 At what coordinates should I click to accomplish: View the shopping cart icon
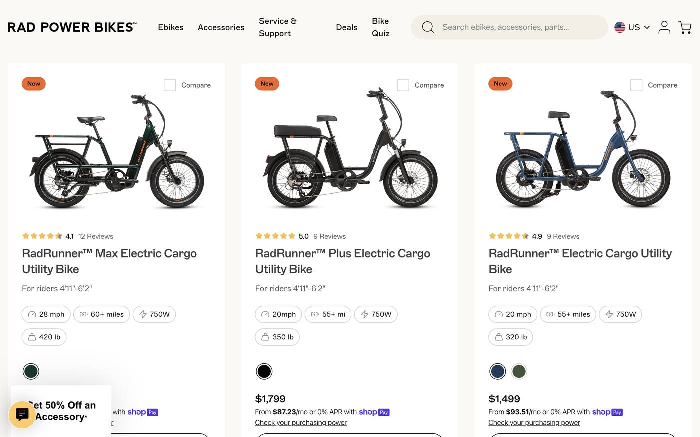click(685, 27)
